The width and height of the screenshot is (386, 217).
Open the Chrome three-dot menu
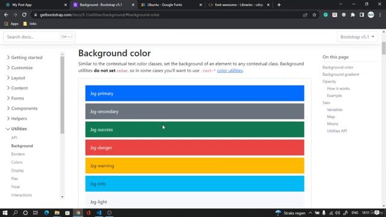380,14
